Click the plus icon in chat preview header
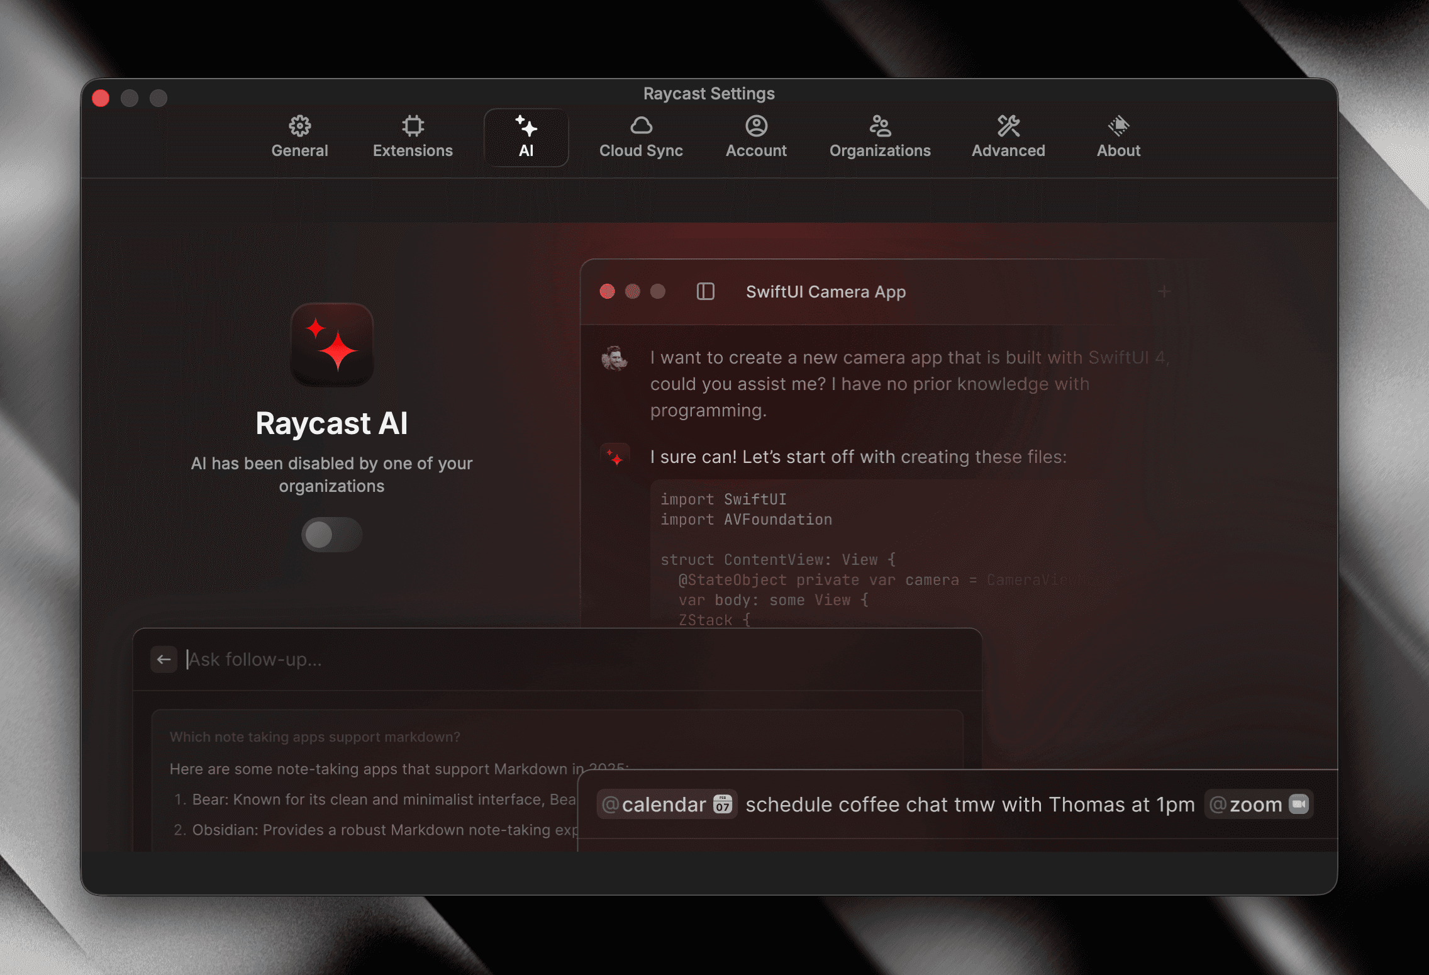Viewport: 1429px width, 975px height. (1164, 291)
